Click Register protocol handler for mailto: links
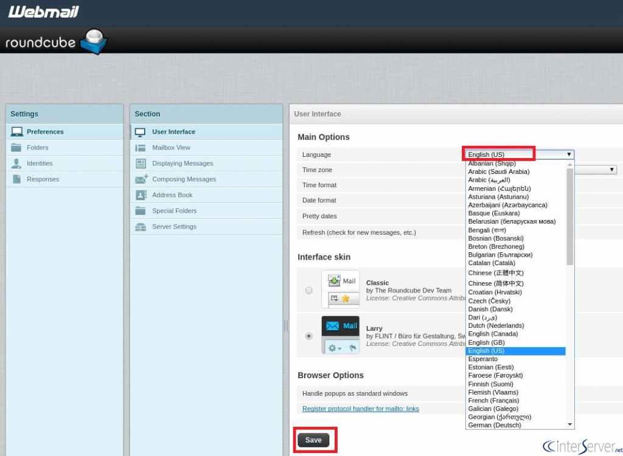 pos(360,409)
